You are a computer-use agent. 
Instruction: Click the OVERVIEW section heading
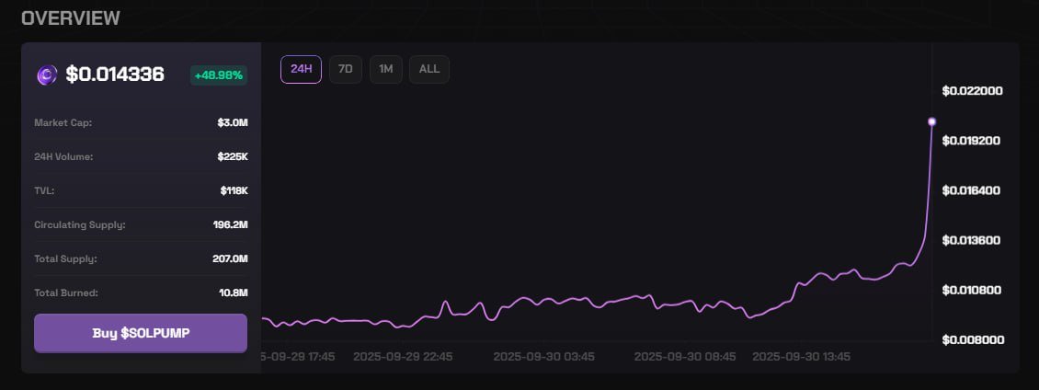pos(70,18)
